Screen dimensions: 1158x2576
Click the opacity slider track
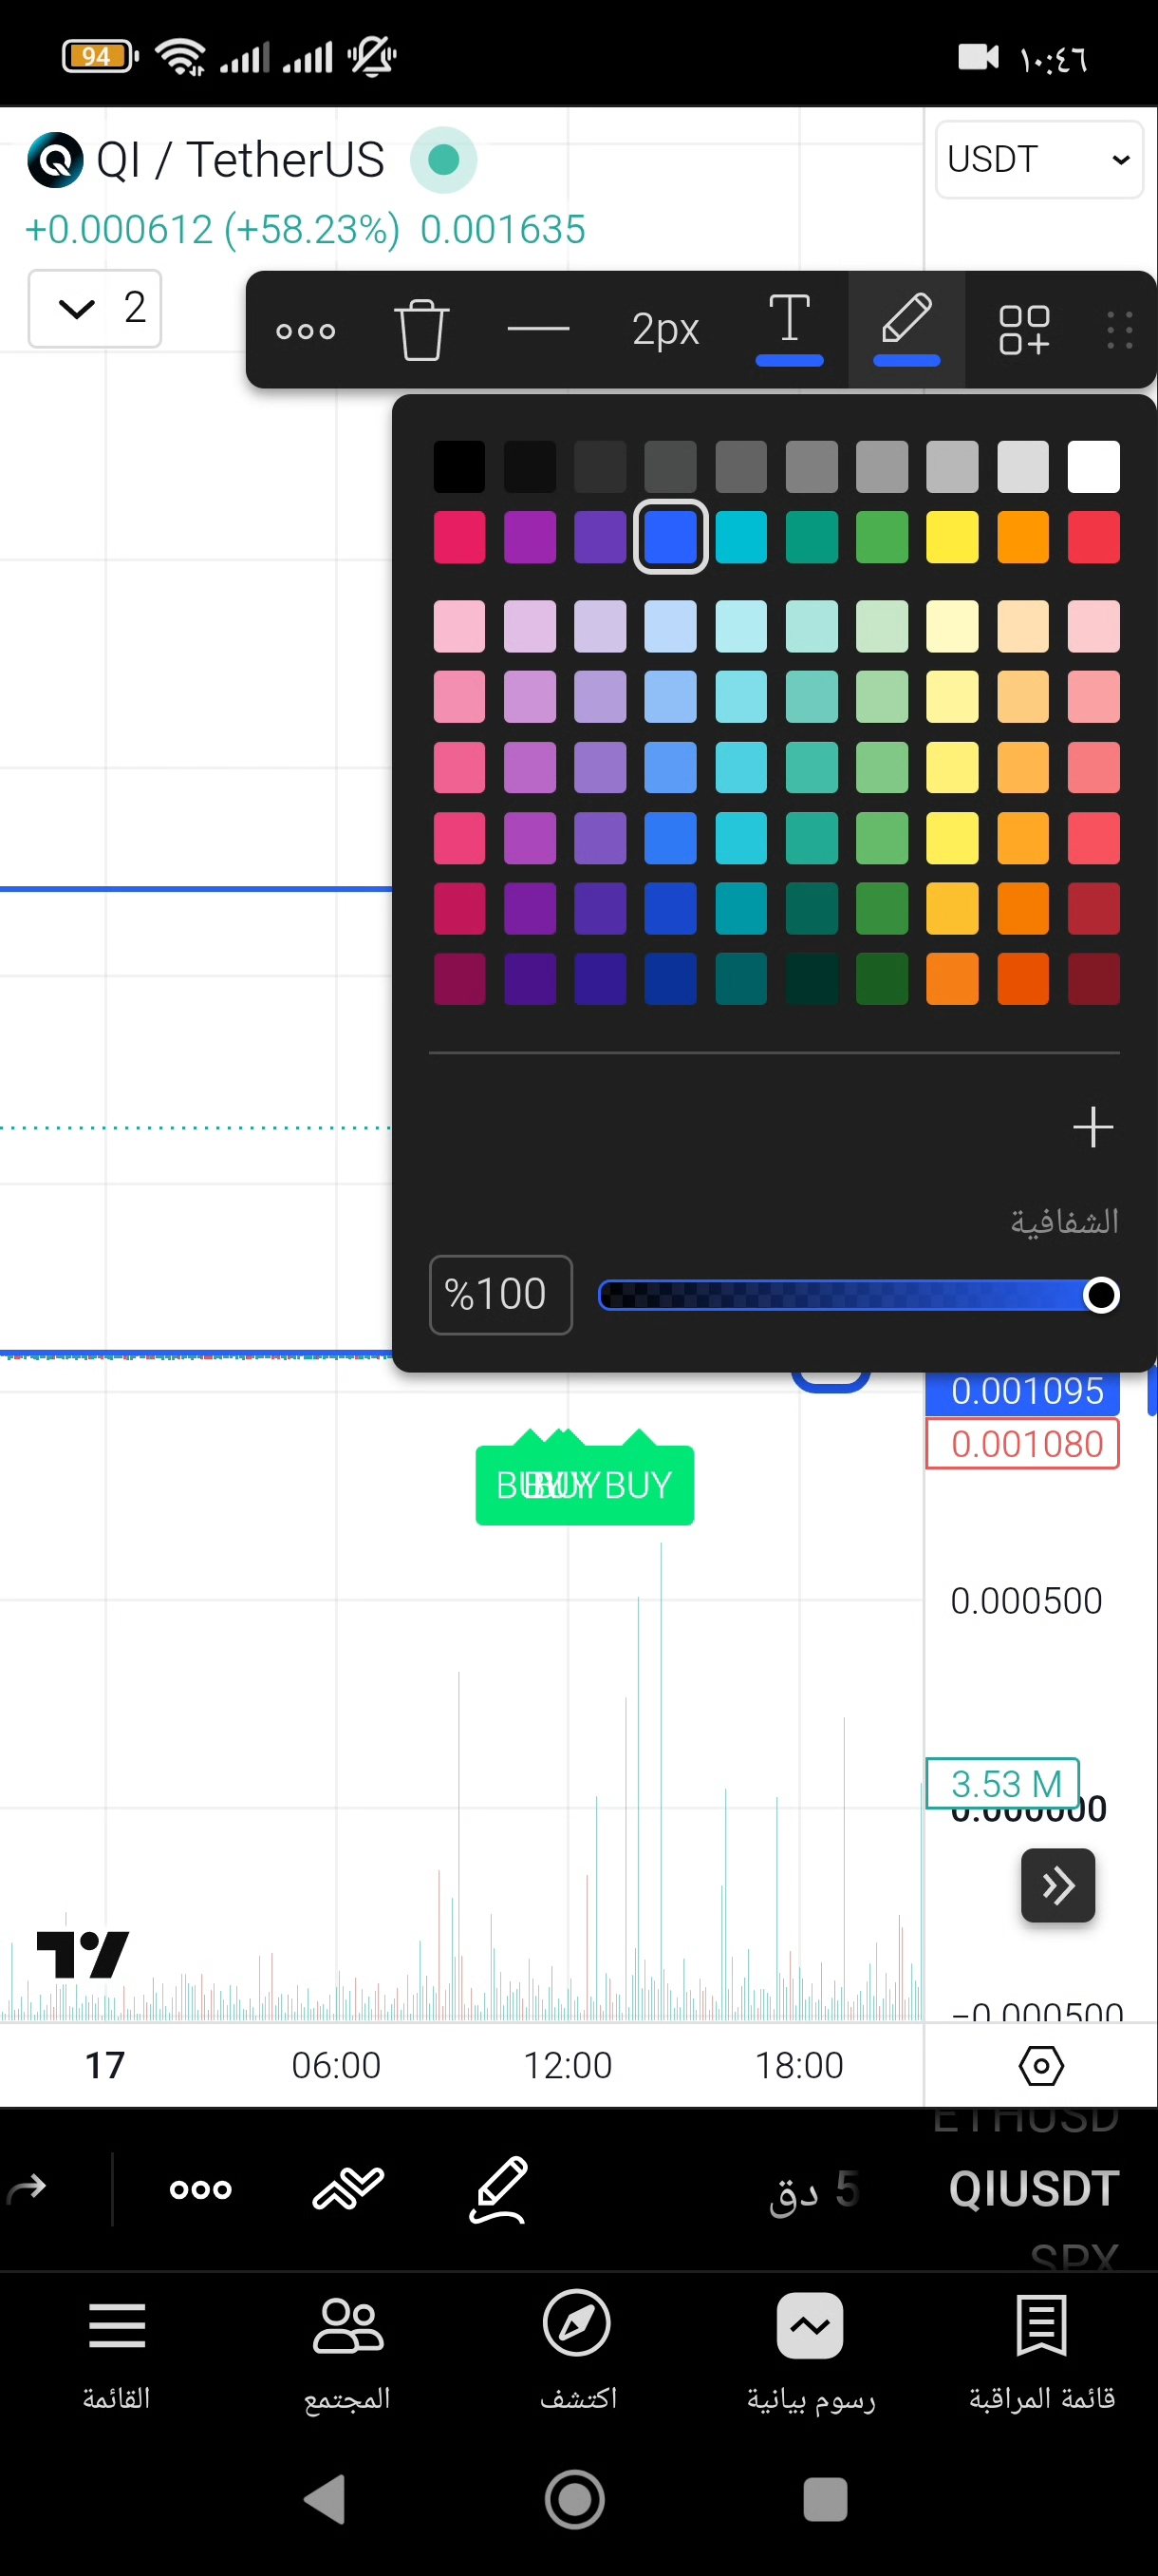(x=857, y=1295)
